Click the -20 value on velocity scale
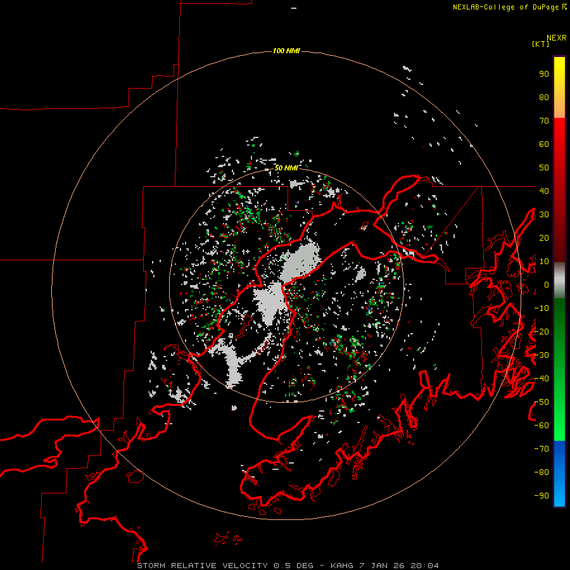The height and width of the screenshot is (570, 570). 541,332
